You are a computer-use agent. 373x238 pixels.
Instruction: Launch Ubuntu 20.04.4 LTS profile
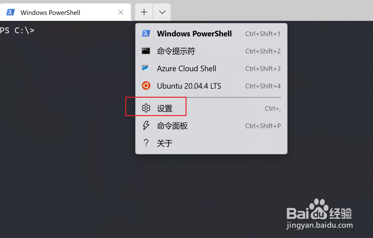pos(211,86)
